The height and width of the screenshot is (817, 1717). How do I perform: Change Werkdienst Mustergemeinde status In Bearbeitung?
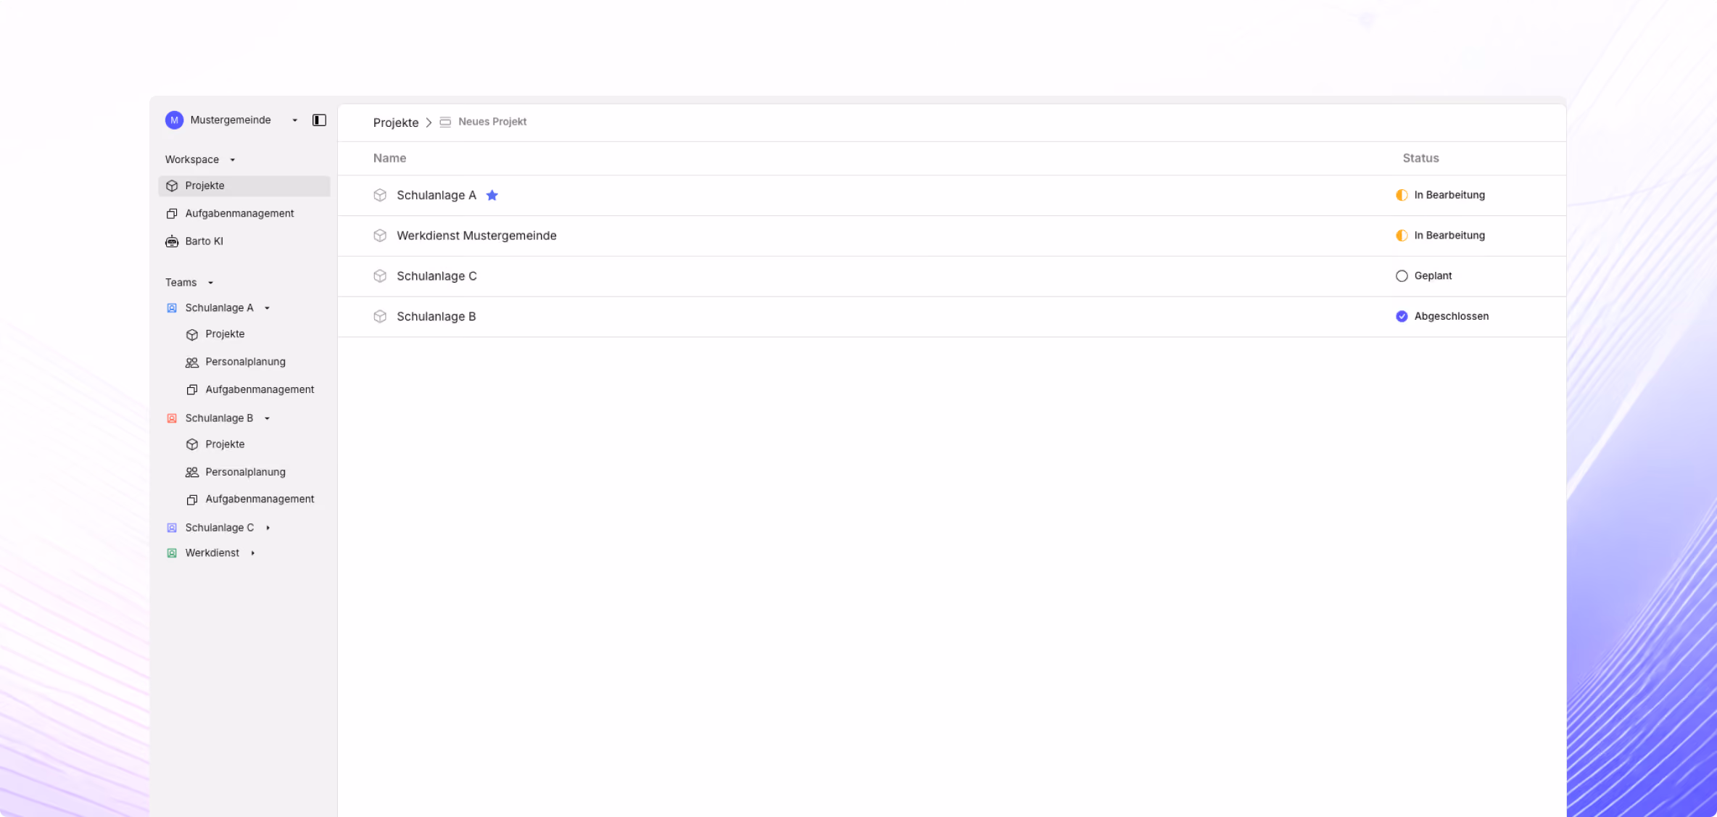point(1449,236)
